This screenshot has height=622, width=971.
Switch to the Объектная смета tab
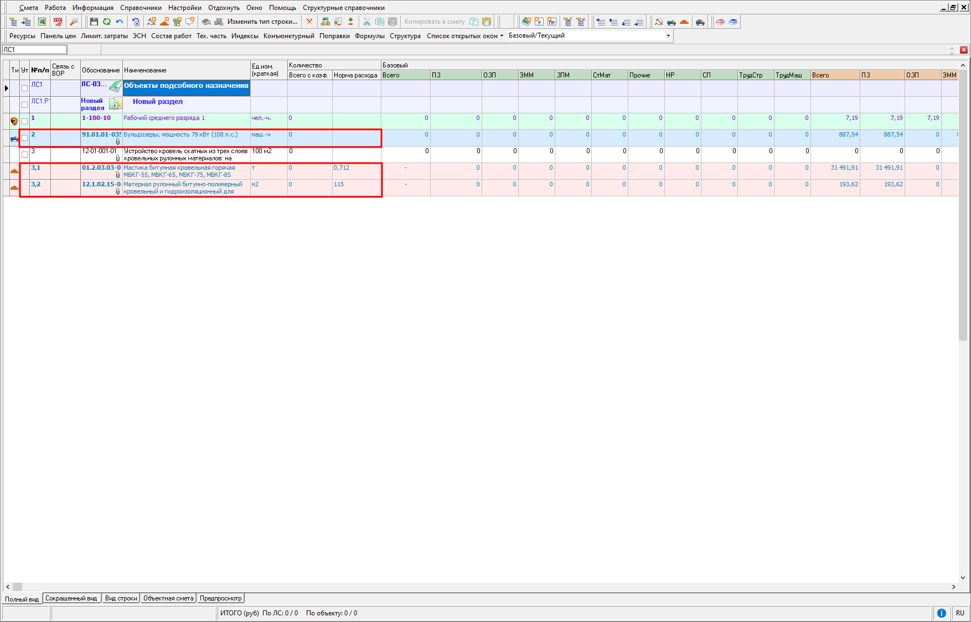[x=168, y=598]
